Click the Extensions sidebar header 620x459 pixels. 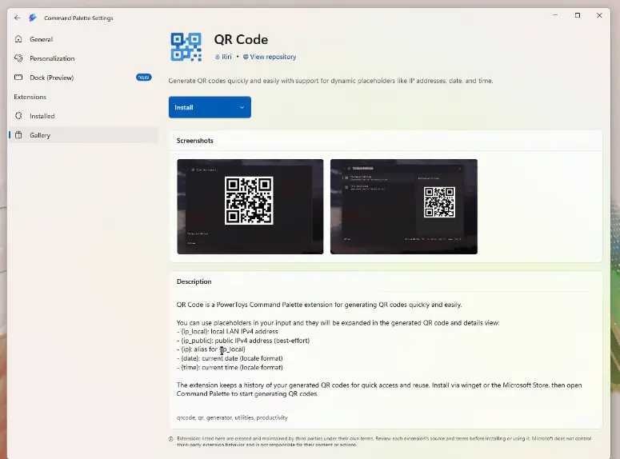[x=30, y=97]
